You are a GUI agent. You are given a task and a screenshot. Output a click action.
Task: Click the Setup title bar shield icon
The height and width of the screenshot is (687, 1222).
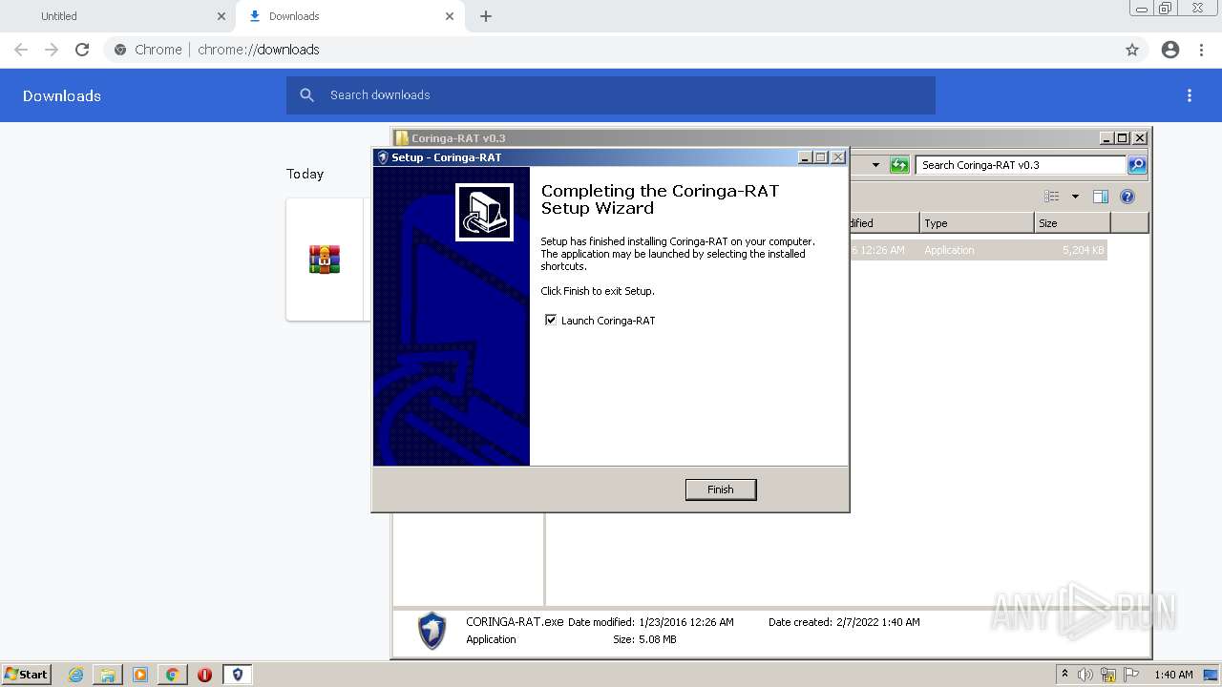click(x=383, y=157)
